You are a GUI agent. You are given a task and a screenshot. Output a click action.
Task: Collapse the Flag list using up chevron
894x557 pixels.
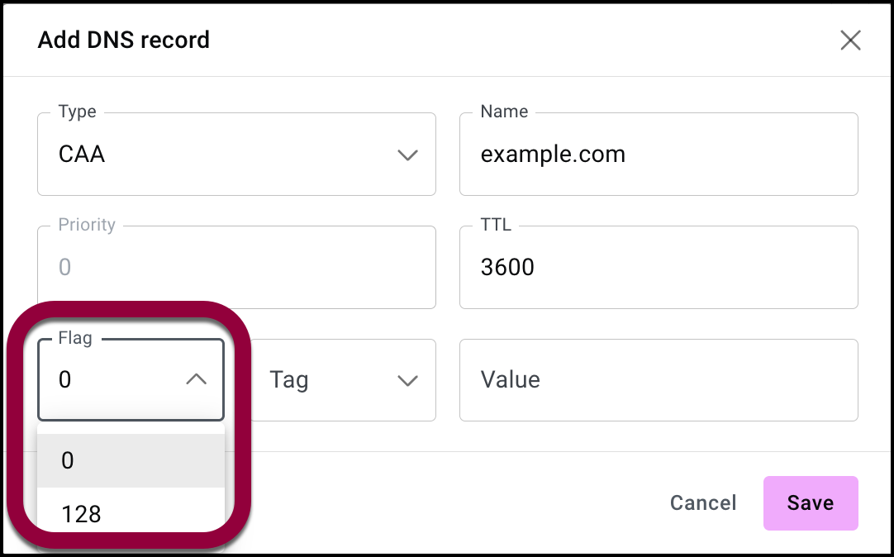coord(196,380)
